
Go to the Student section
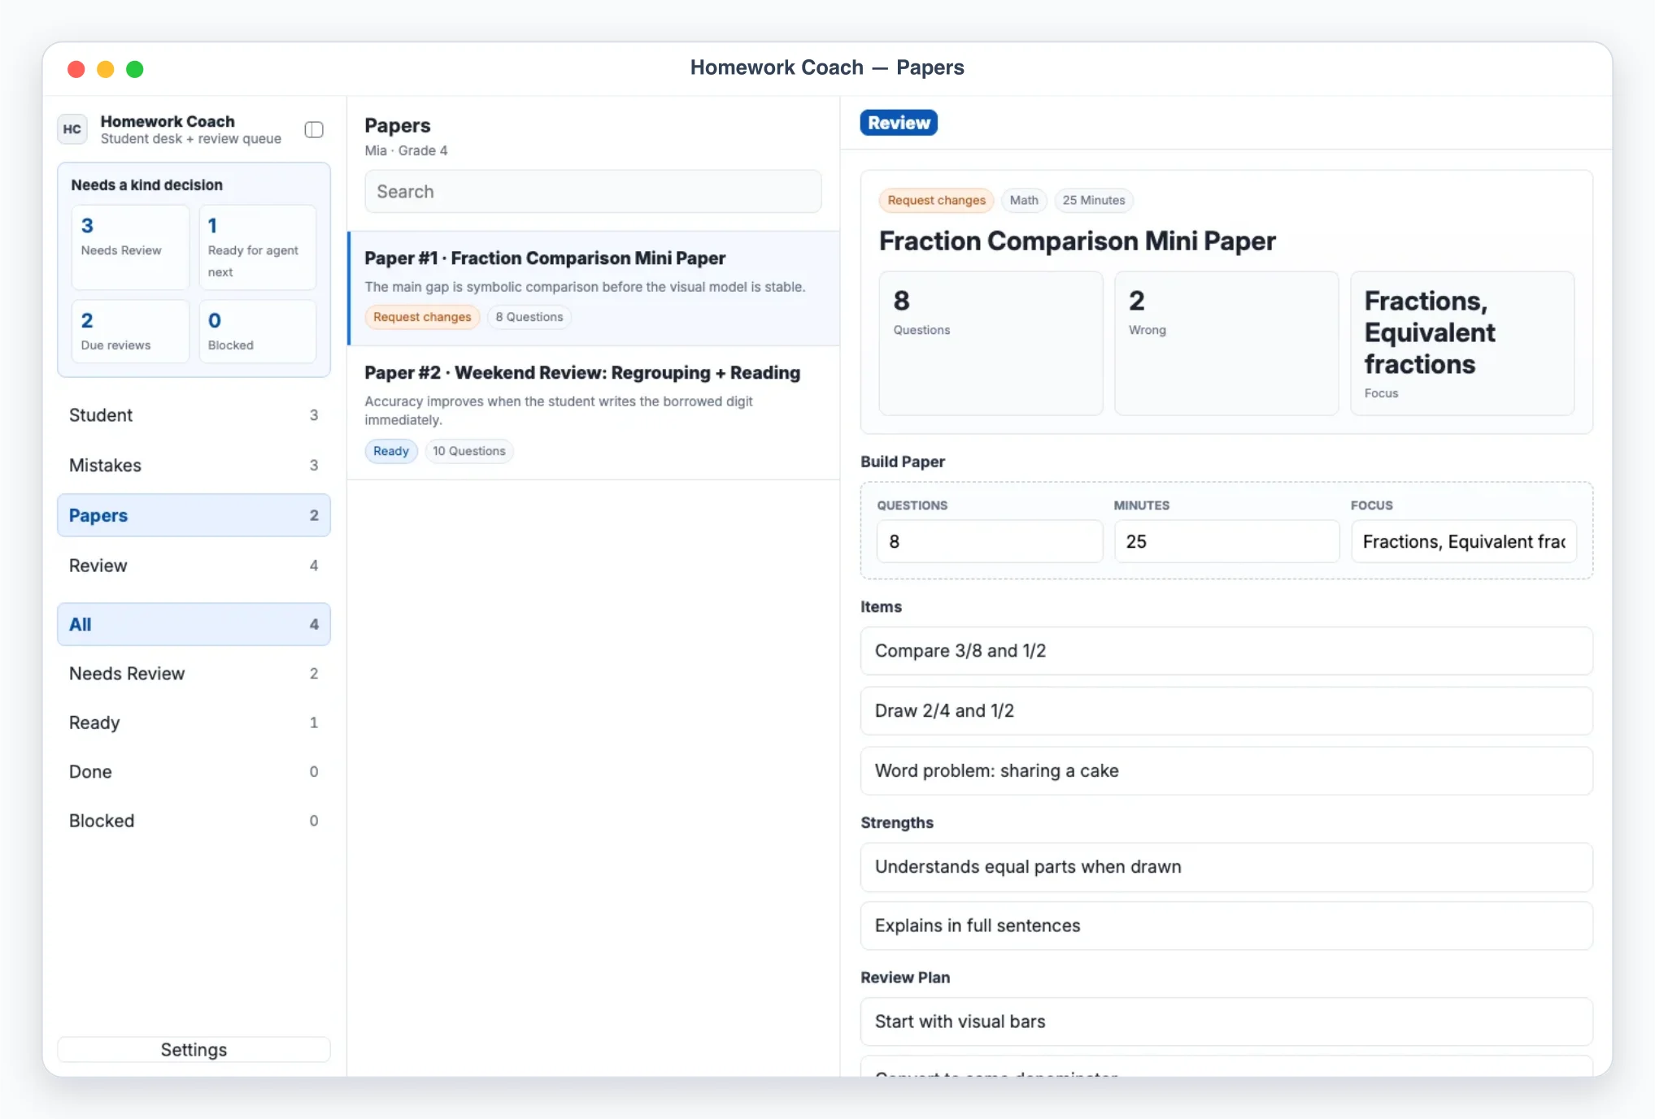point(194,415)
